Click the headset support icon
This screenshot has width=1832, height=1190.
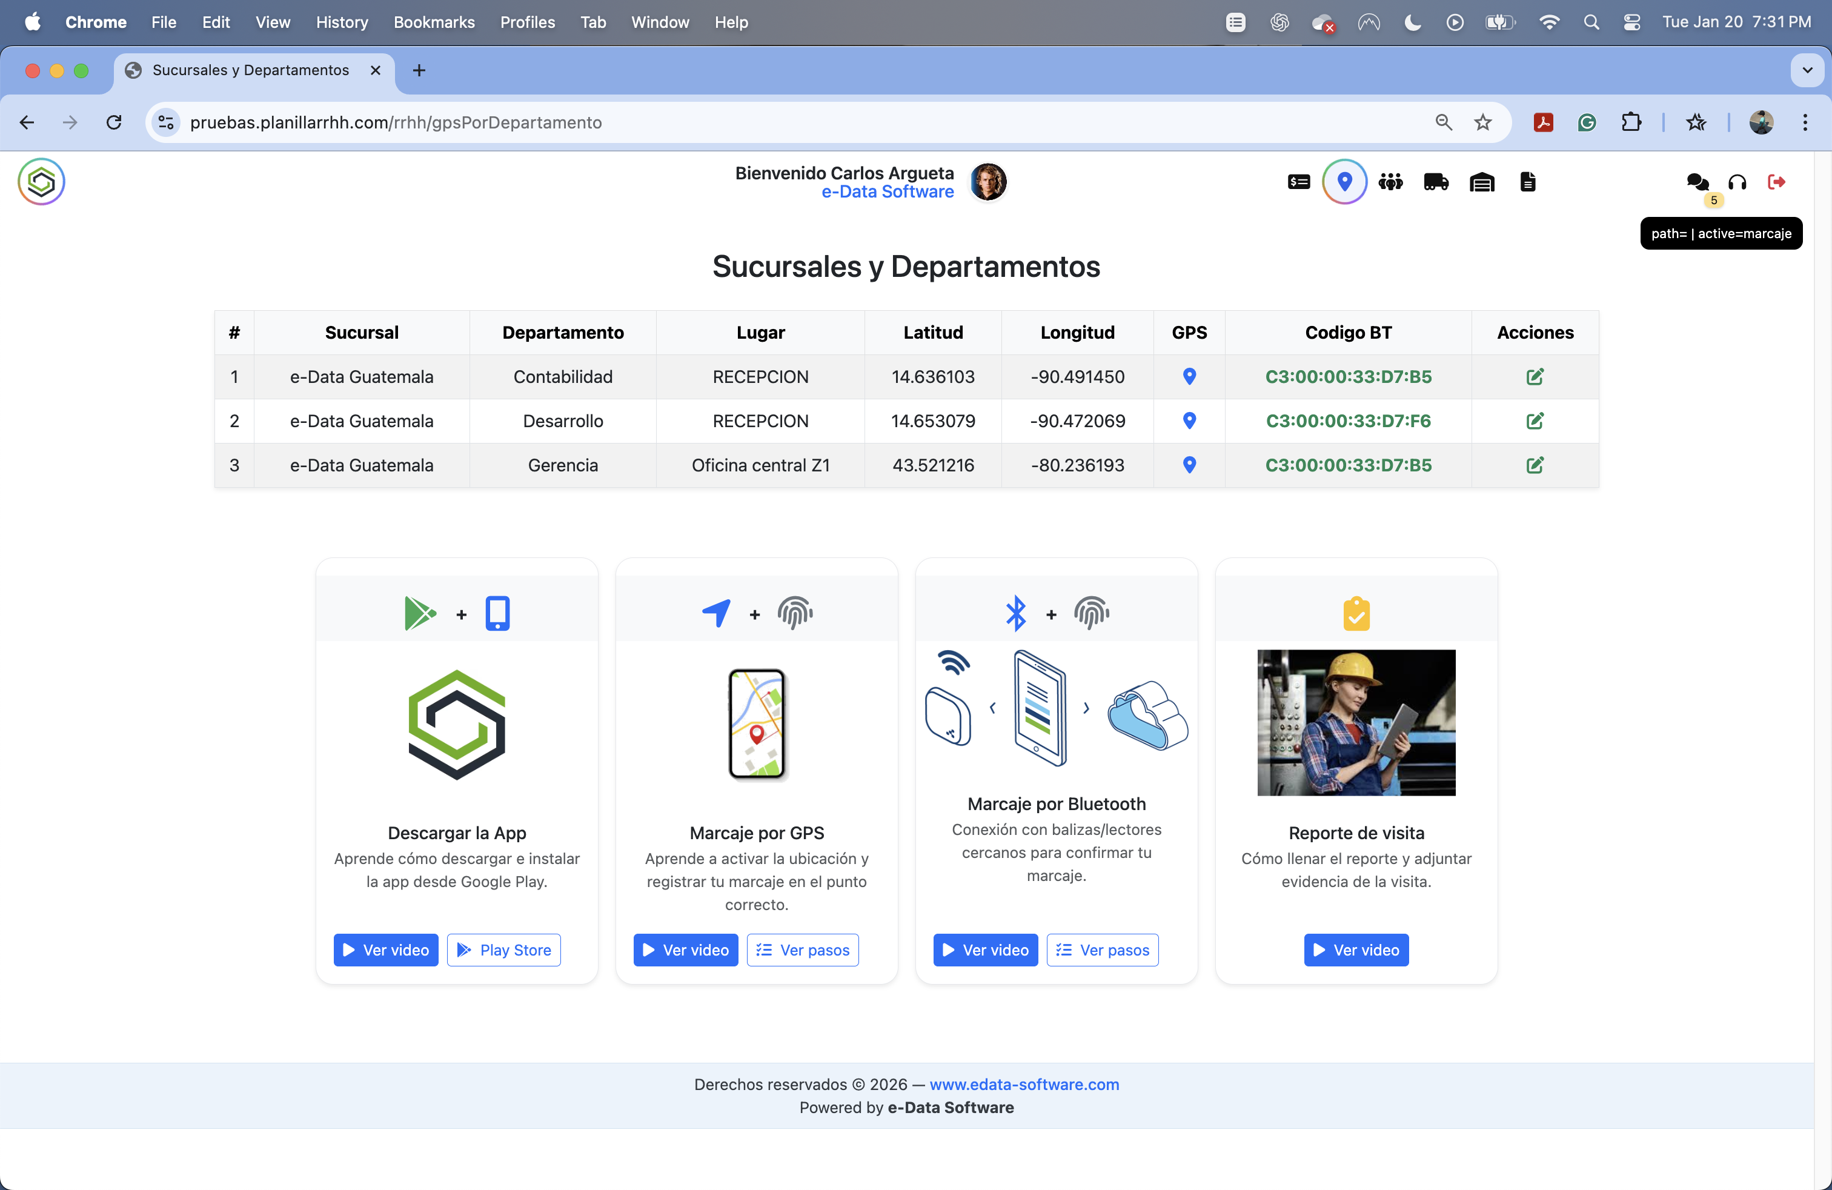tap(1737, 182)
